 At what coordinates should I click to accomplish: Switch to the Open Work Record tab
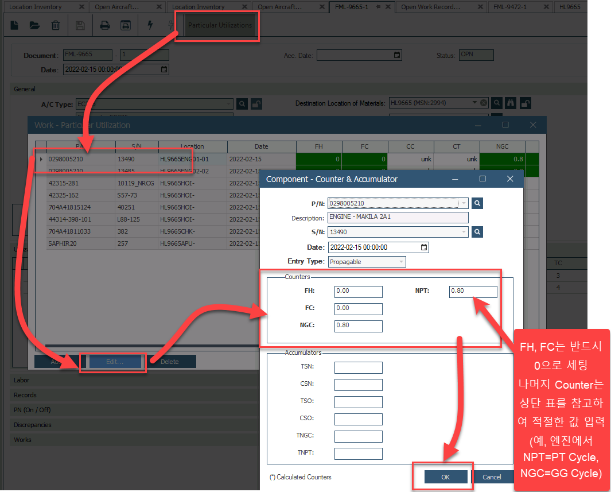click(x=430, y=7)
